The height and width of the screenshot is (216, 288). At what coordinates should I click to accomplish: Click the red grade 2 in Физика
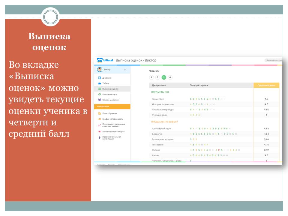point(219,150)
